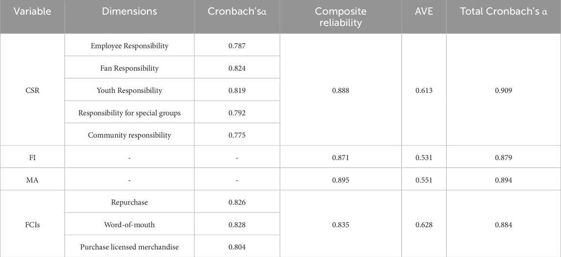
Task: Click the Composite reliability header cell
Action: 341,17
